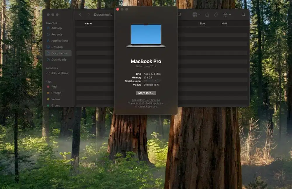292x189 pixels.
Task: Click the back chevron in Finder
Action: pos(80,14)
